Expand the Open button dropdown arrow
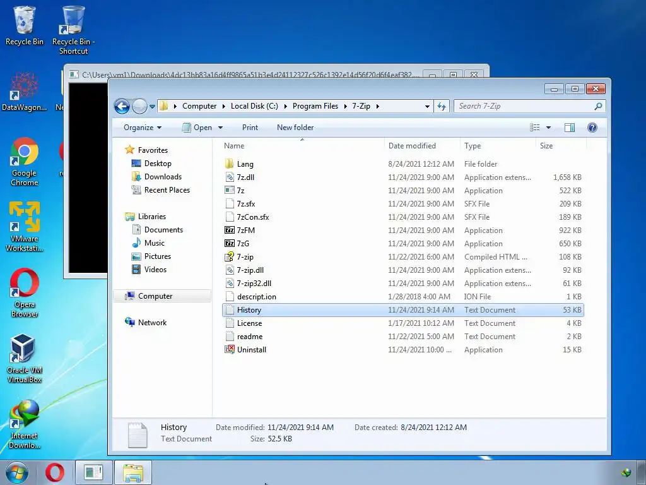Viewport: 646px width, 485px height. pos(220,128)
